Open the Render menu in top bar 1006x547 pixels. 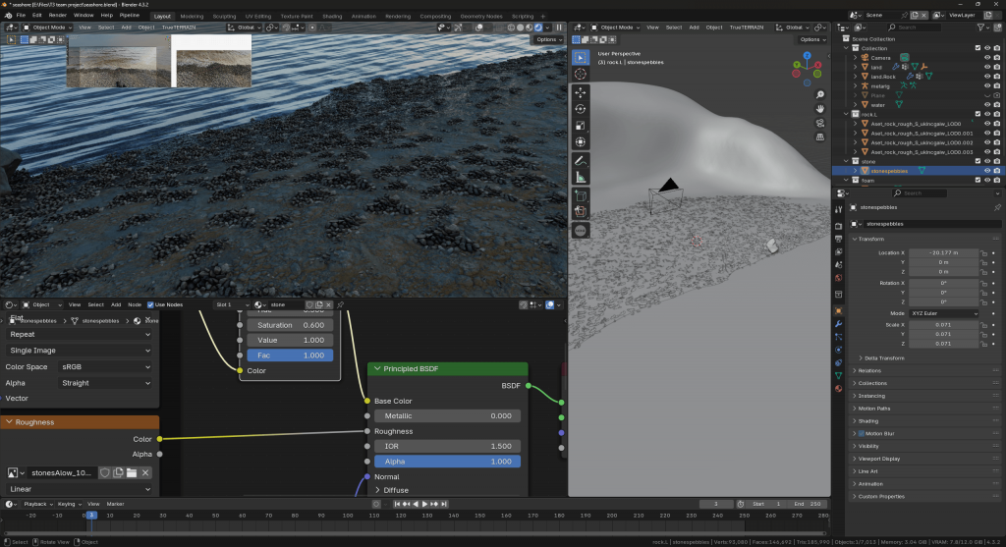(58, 16)
